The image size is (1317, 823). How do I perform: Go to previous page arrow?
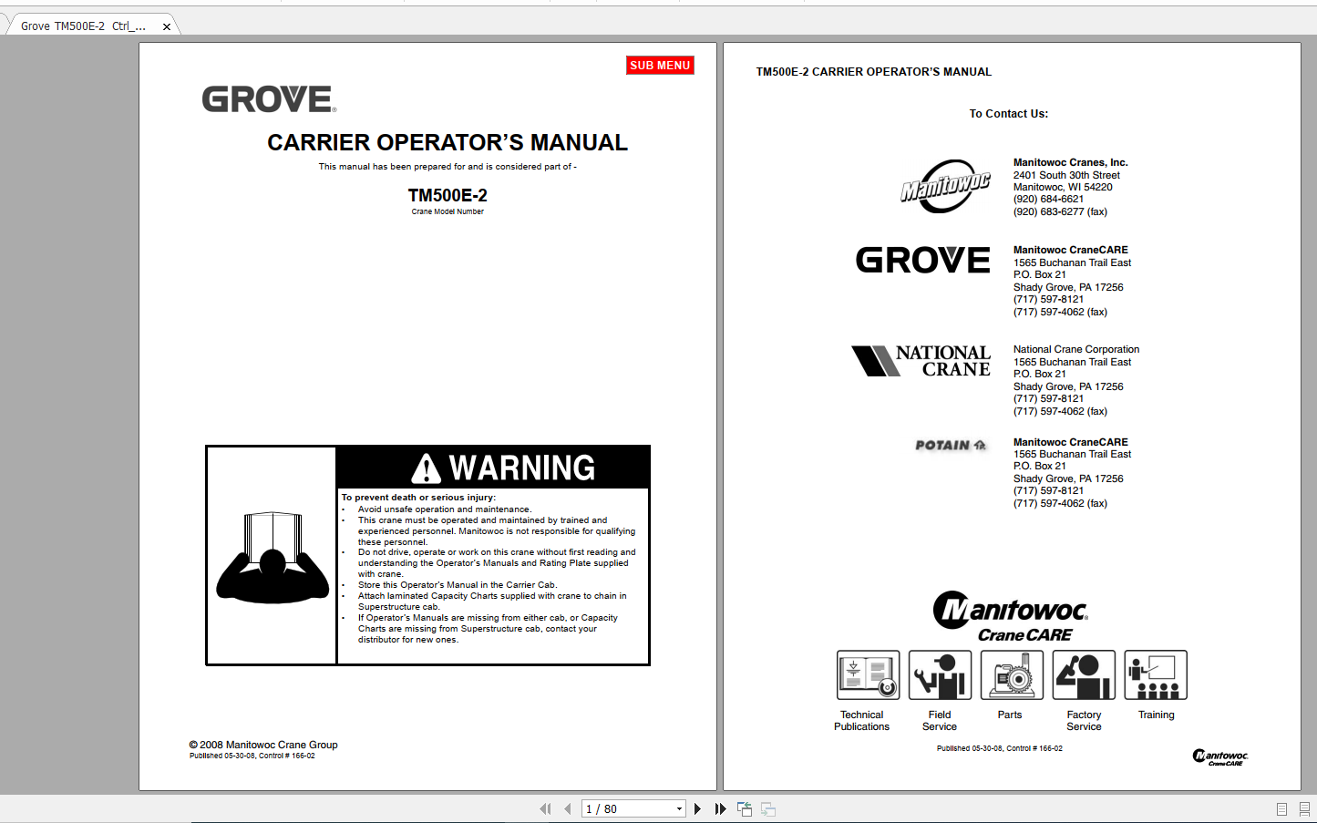click(x=568, y=808)
